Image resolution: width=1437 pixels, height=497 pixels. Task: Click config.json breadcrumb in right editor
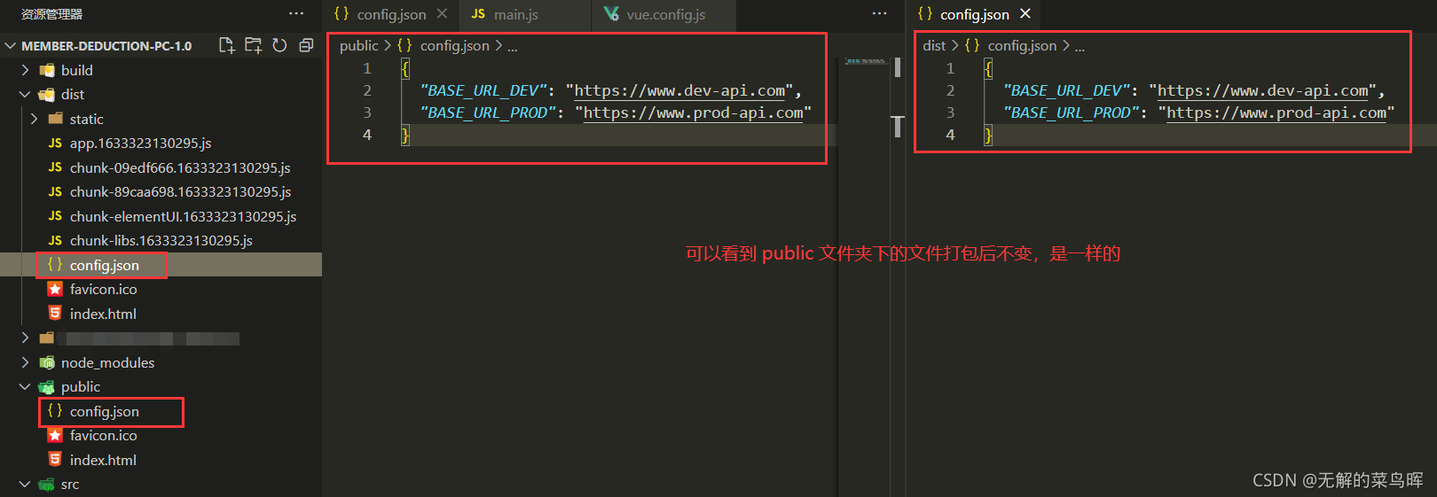(1022, 46)
